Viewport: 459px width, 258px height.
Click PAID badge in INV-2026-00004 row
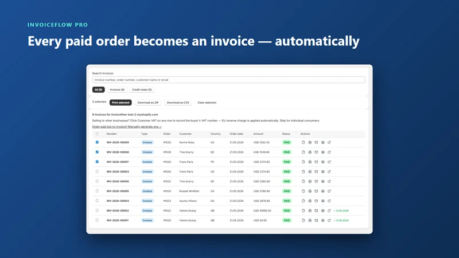click(287, 201)
